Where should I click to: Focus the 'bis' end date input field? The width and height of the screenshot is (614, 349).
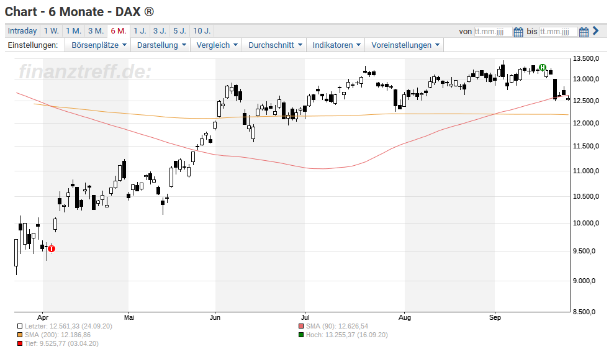coord(558,32)
